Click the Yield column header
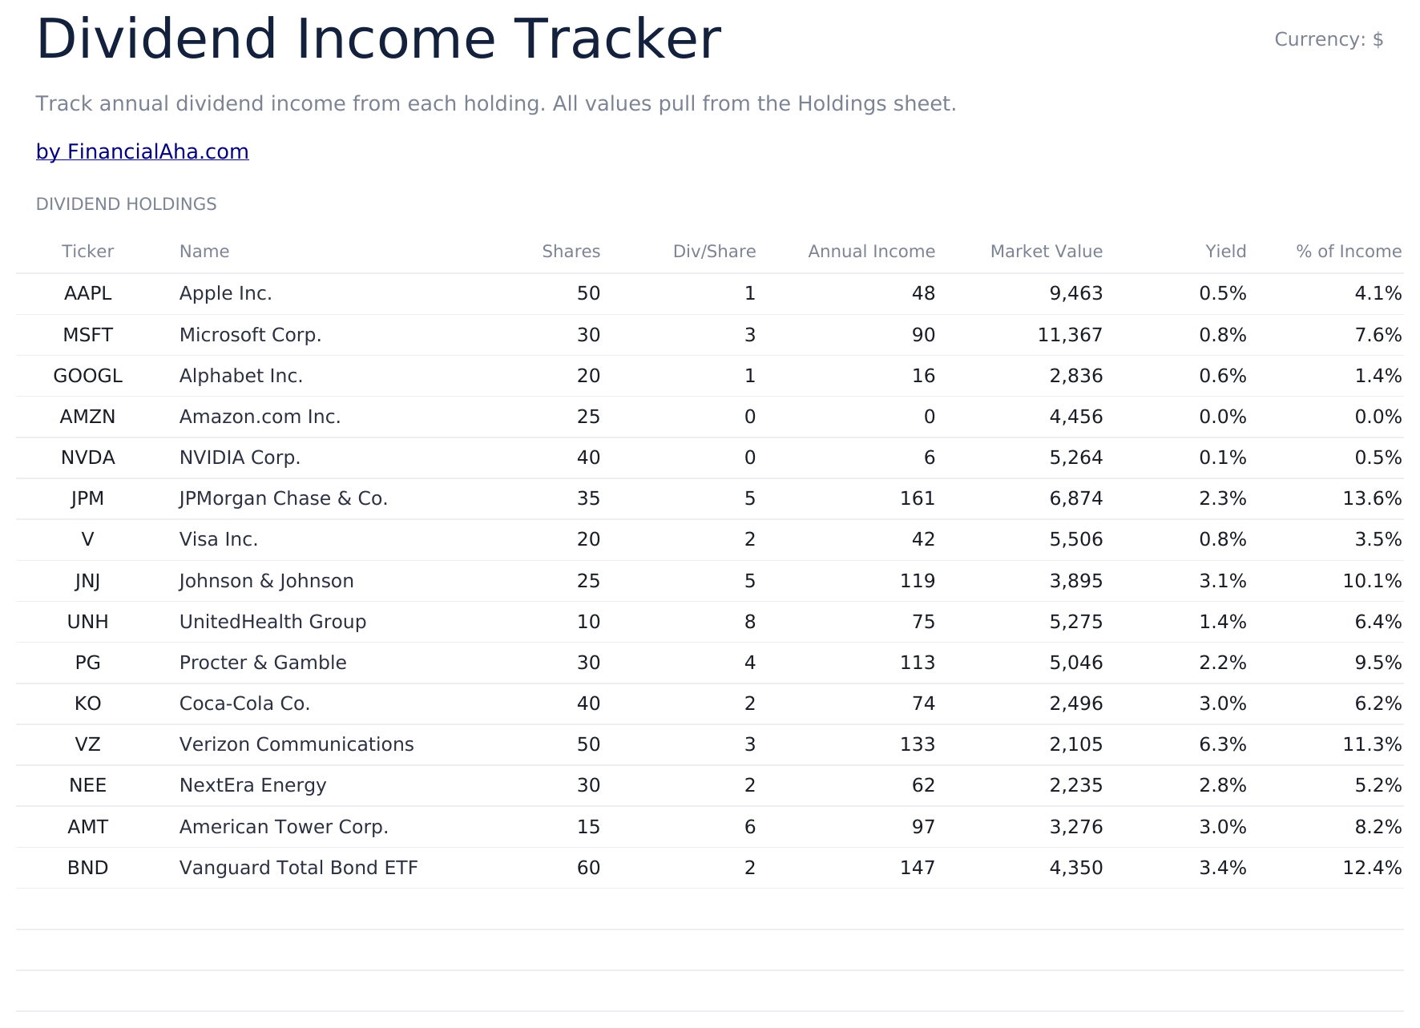 1226,252
